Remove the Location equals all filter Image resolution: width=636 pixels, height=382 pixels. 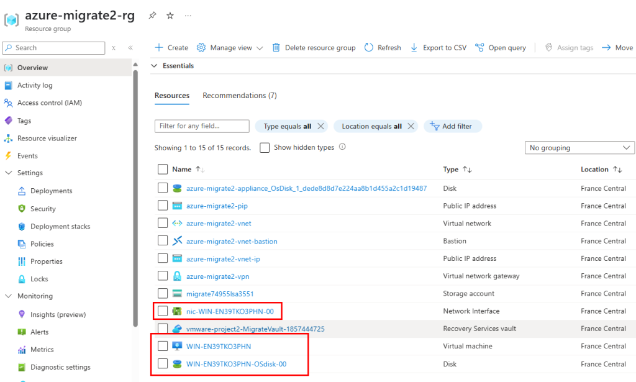(411, 126)
